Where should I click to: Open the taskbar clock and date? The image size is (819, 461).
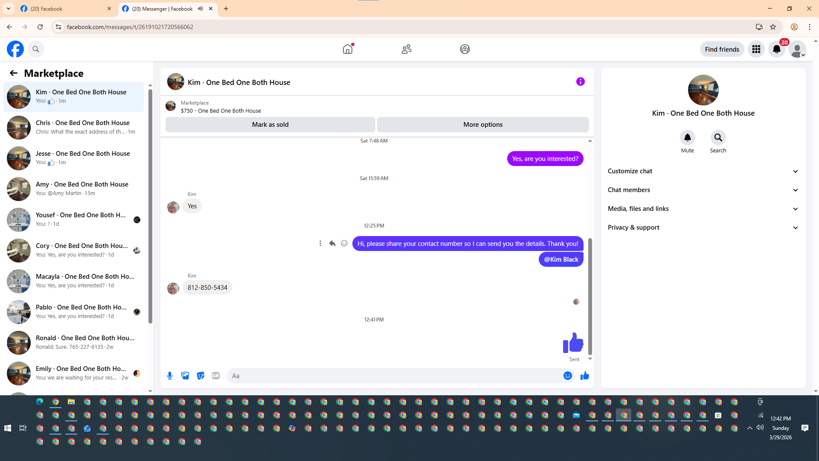pyautogui.click(x=781, y=428)
